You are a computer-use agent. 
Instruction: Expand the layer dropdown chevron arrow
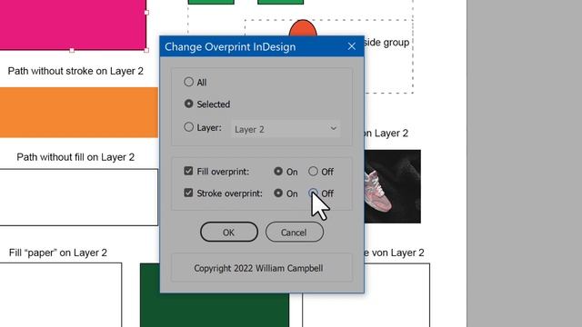tap(333, 129)
